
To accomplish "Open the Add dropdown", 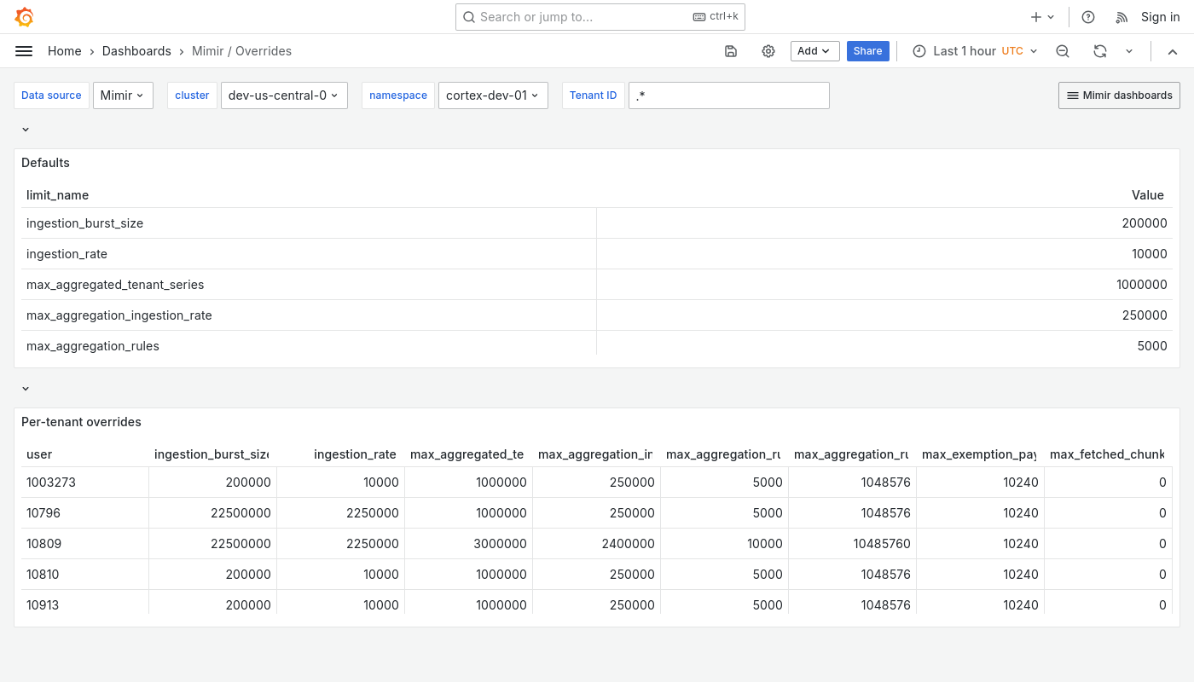I will [x=814, y=51].
